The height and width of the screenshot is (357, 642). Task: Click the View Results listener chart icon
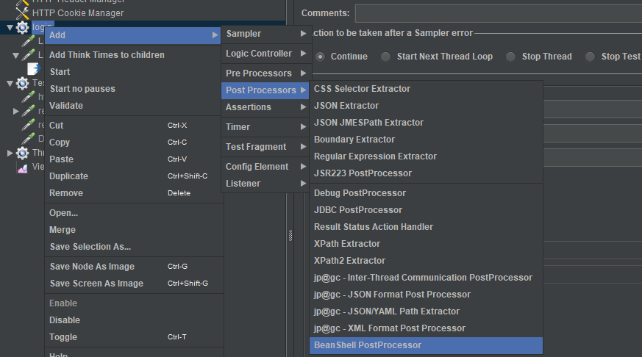(x=22, y=167)
